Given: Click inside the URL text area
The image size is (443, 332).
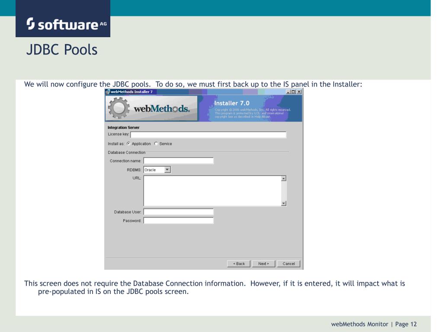Looking at the screenshot, I should pyautogui.click(x=212, y=191).
